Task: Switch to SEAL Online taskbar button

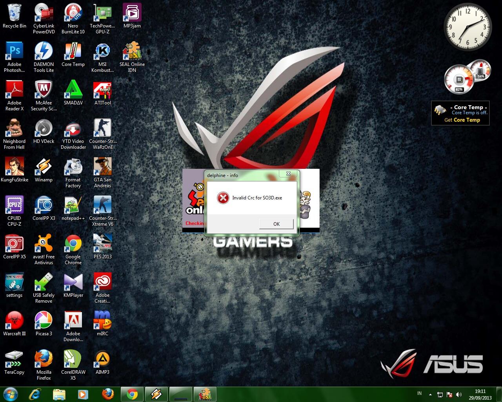Action: point(205,394)
